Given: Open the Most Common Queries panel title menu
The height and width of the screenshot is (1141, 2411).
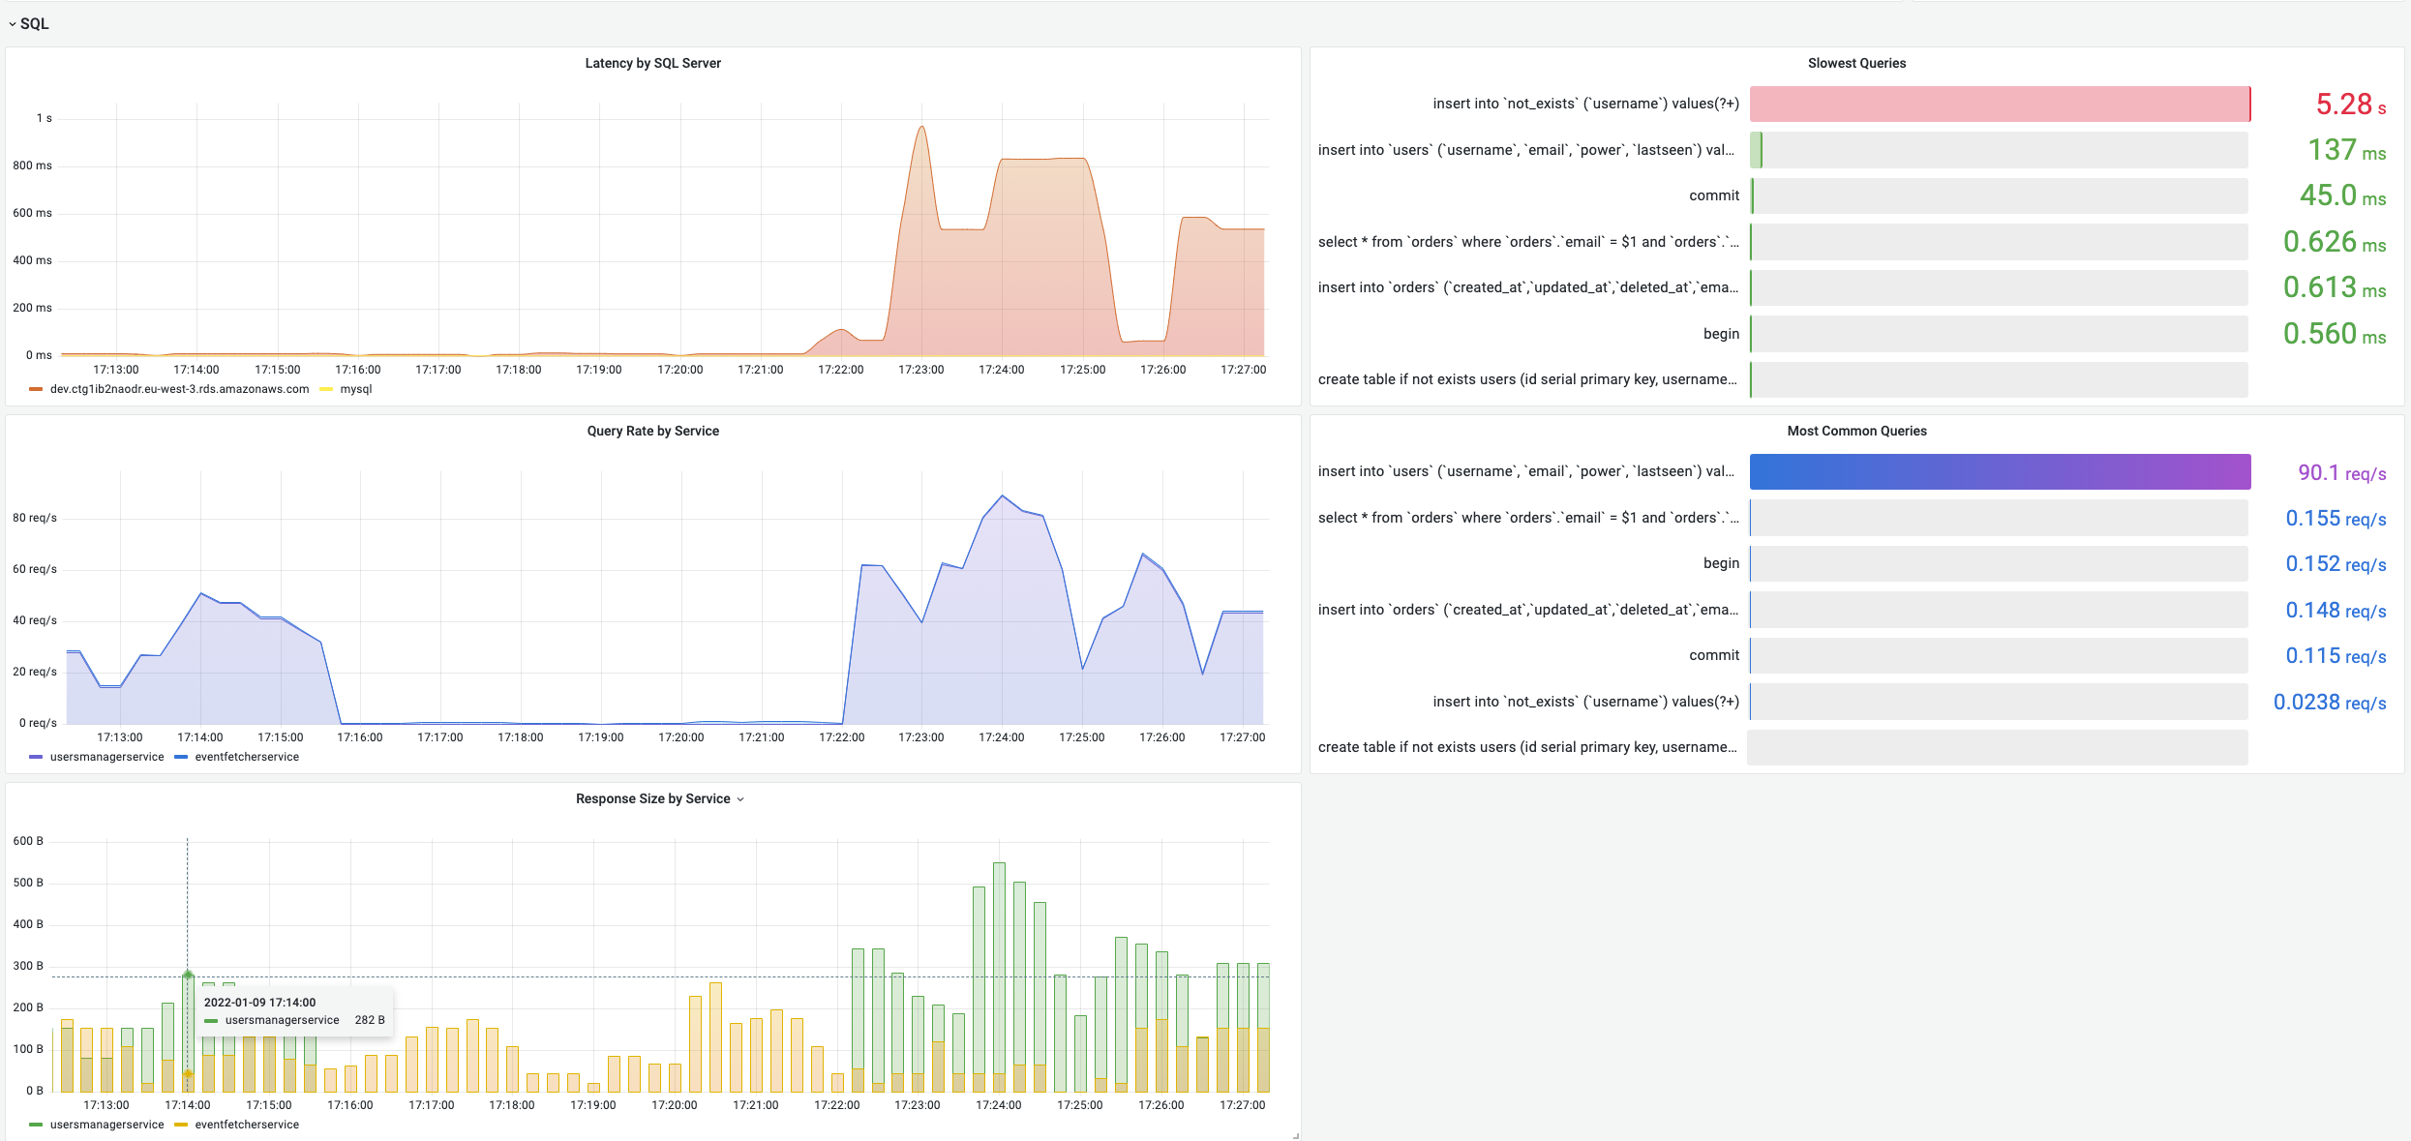Looking at the screenshot, I should (x=1855, y=431).
